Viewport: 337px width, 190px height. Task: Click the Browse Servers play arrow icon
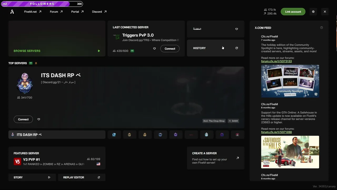point(99,51)
